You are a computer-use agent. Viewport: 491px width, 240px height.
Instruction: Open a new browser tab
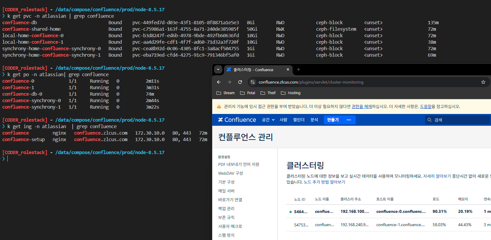(x=299, y=69)
